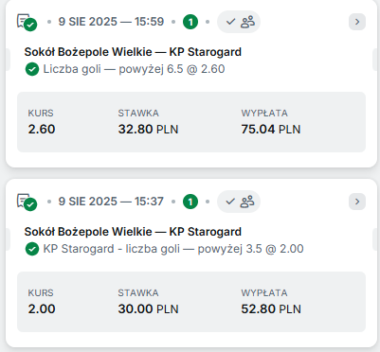Click the green number 1 badge on the 15:59 bet

point(190,22)
